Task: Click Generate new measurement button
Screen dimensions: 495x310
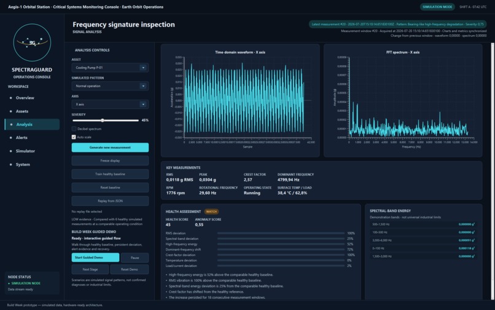Action: (x=110, y=148)
